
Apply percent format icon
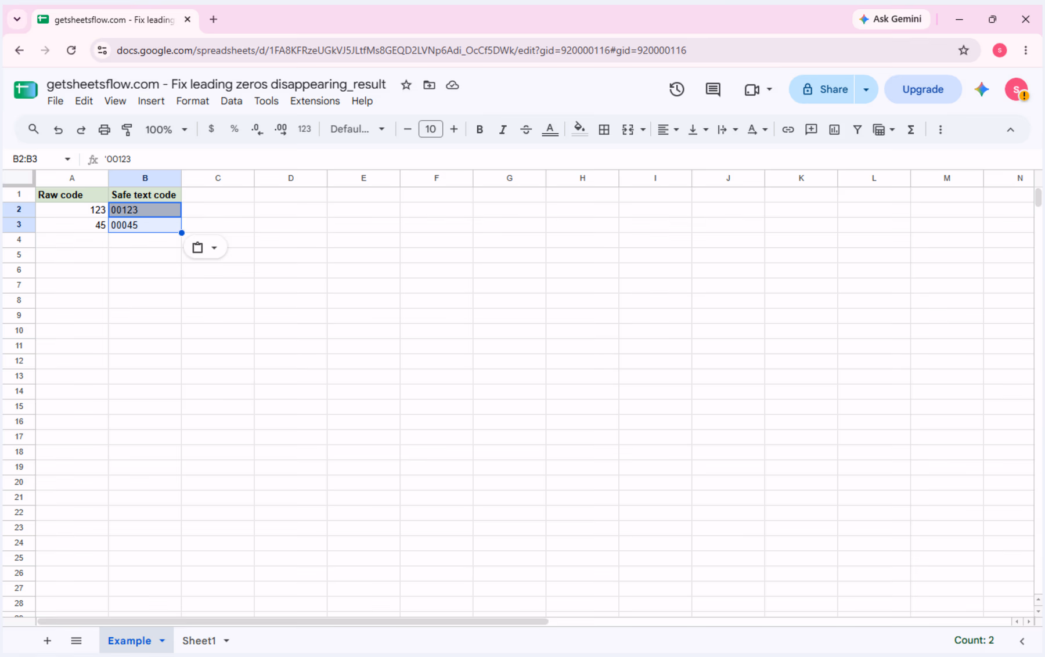(234, 129)
